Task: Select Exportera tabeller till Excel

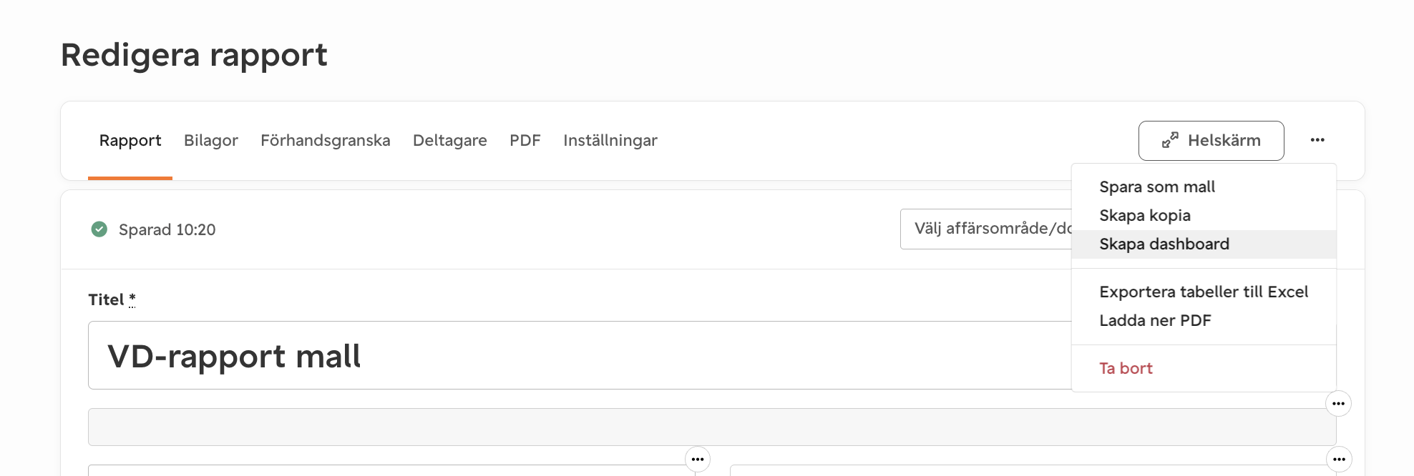Action: [x=1204, y=292]
